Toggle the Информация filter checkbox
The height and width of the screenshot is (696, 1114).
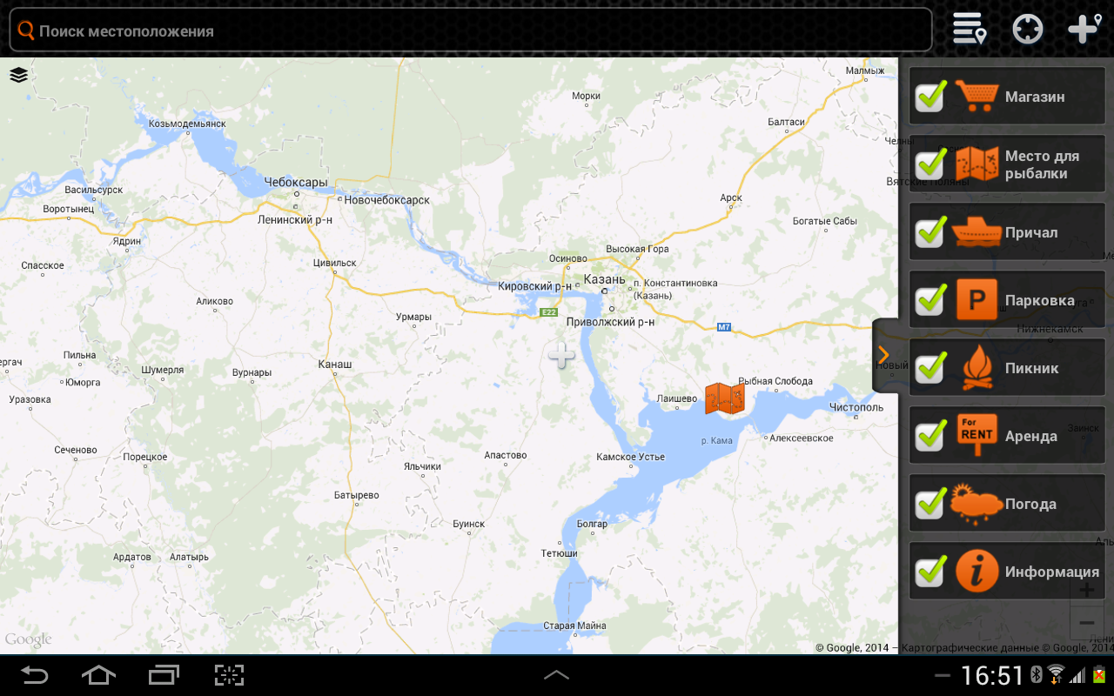pos(930,570)
